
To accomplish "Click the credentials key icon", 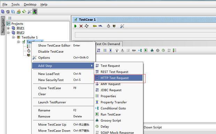I will coord(95,26).
